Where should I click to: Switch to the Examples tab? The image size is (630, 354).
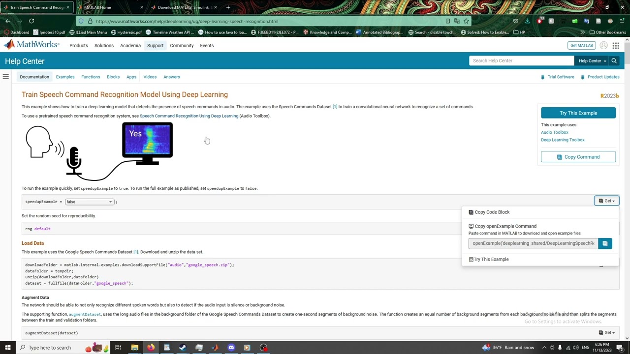coord(65,77)
